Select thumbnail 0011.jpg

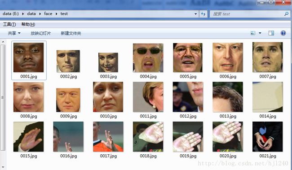(148, 97)
